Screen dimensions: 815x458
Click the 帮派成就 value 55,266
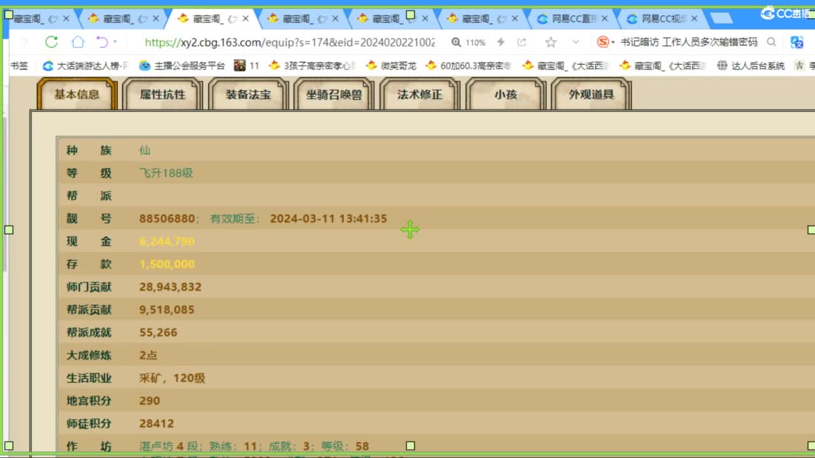coord(159,332)
